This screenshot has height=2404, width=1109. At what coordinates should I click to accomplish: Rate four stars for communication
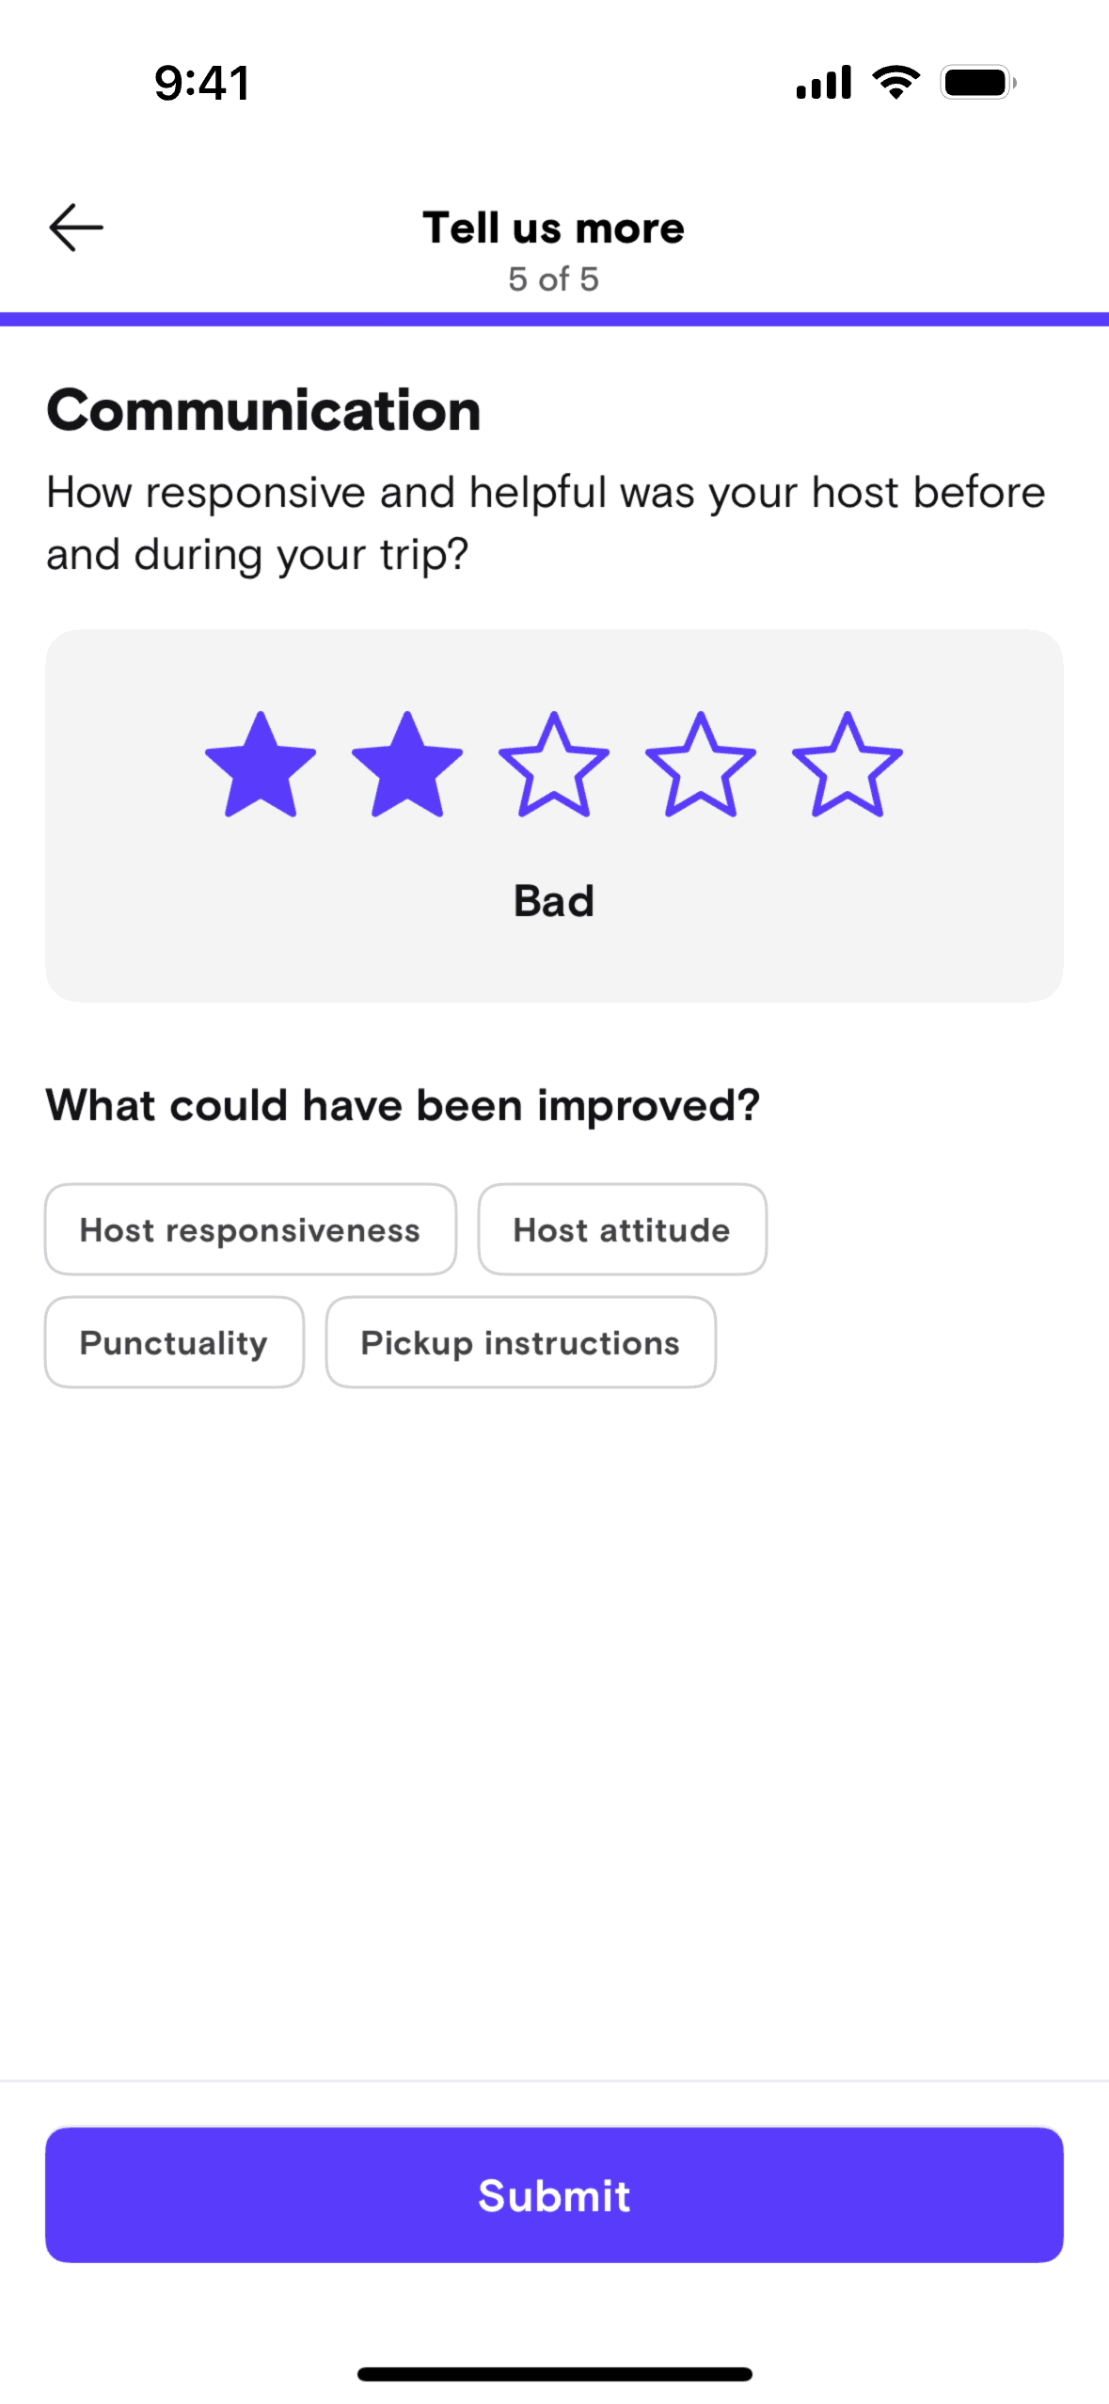pyautogui.click(x=701, y=766)
